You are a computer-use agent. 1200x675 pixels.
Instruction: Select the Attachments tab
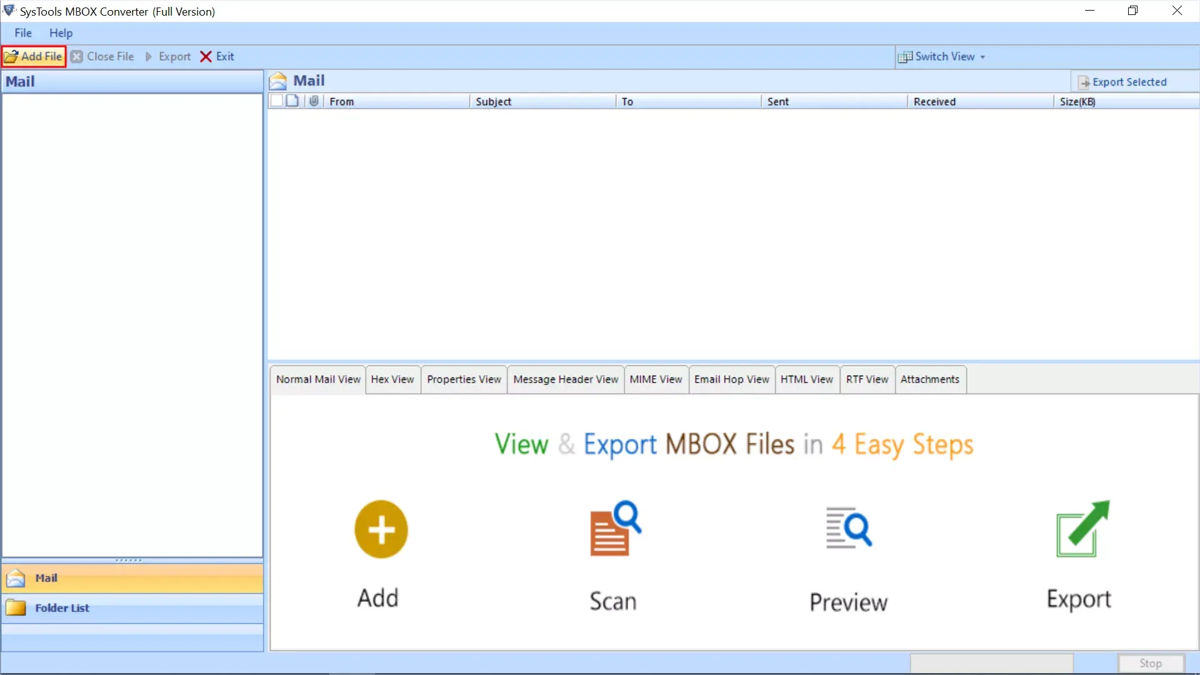coord(929,379)
